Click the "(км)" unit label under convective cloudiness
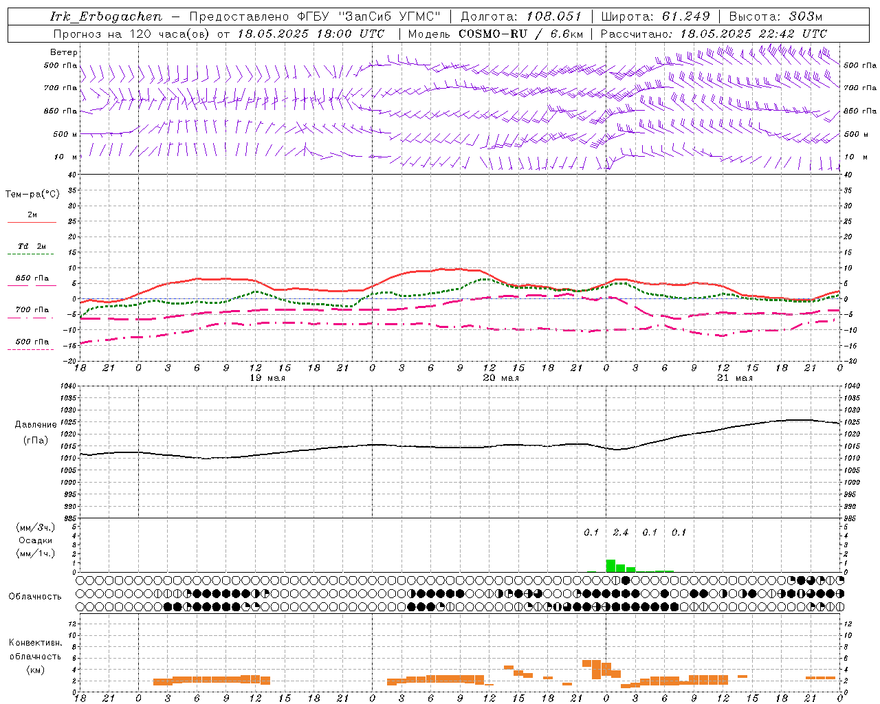Image resolution: width=880 pixels, height=704 pixels. [x=35, y=670]
